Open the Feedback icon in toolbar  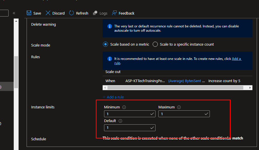(114, 13)
